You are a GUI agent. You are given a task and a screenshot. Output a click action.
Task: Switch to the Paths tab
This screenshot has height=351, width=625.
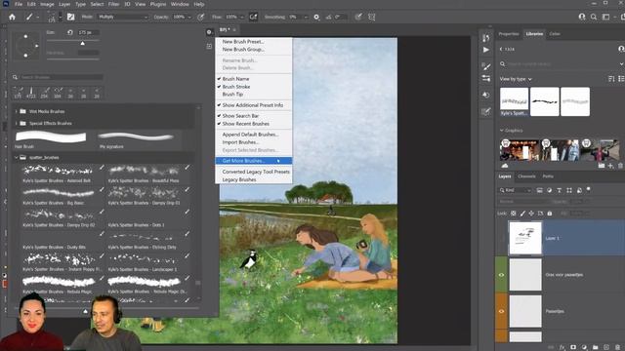pos(548,176)
